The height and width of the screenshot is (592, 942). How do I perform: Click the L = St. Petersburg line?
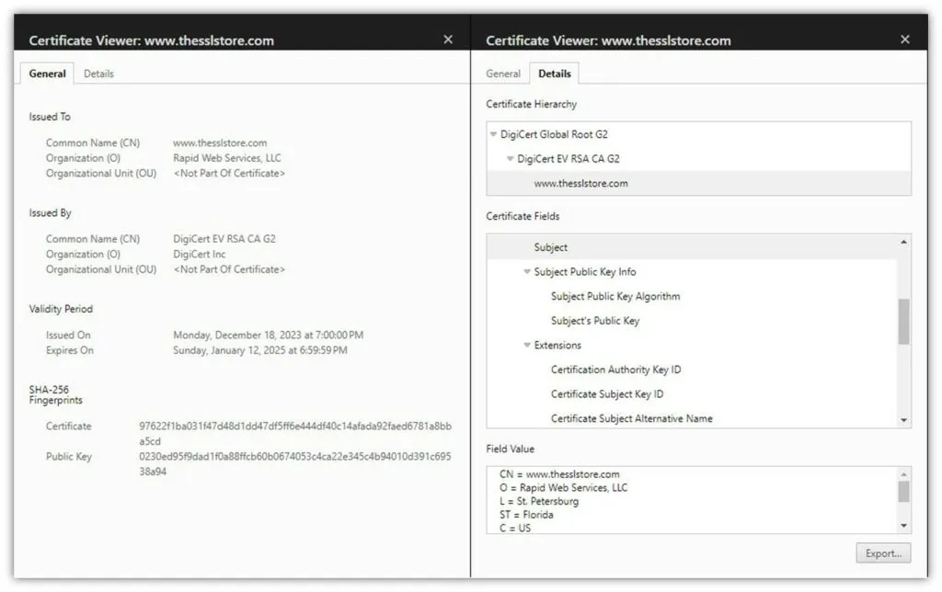539,501
